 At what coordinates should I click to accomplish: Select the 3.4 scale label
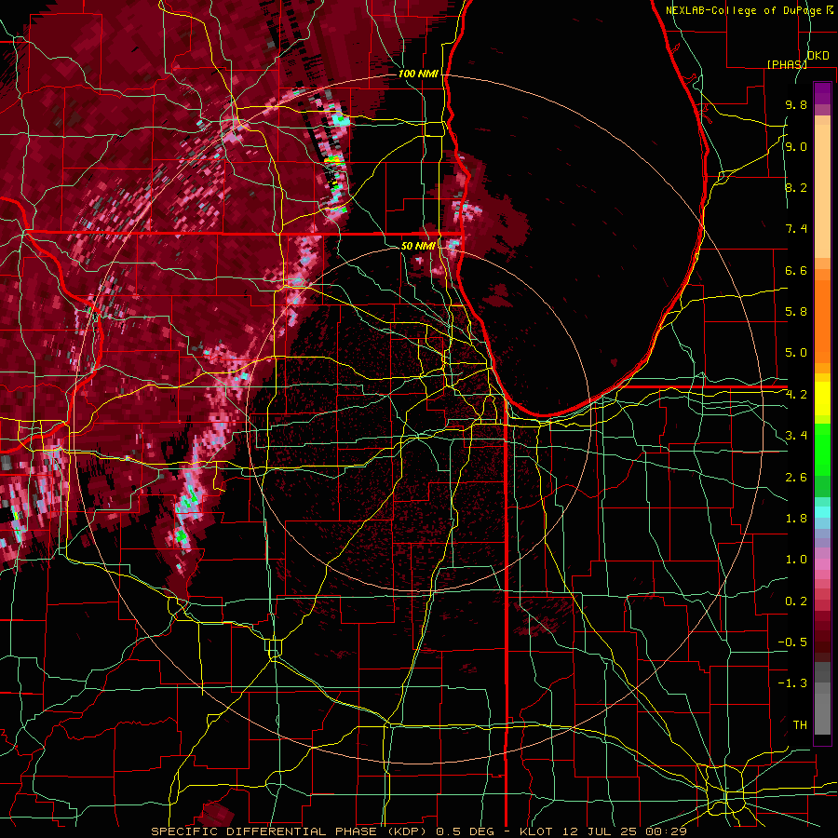pos(796,436)
